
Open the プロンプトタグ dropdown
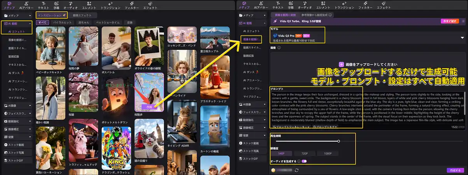point(325,127)
